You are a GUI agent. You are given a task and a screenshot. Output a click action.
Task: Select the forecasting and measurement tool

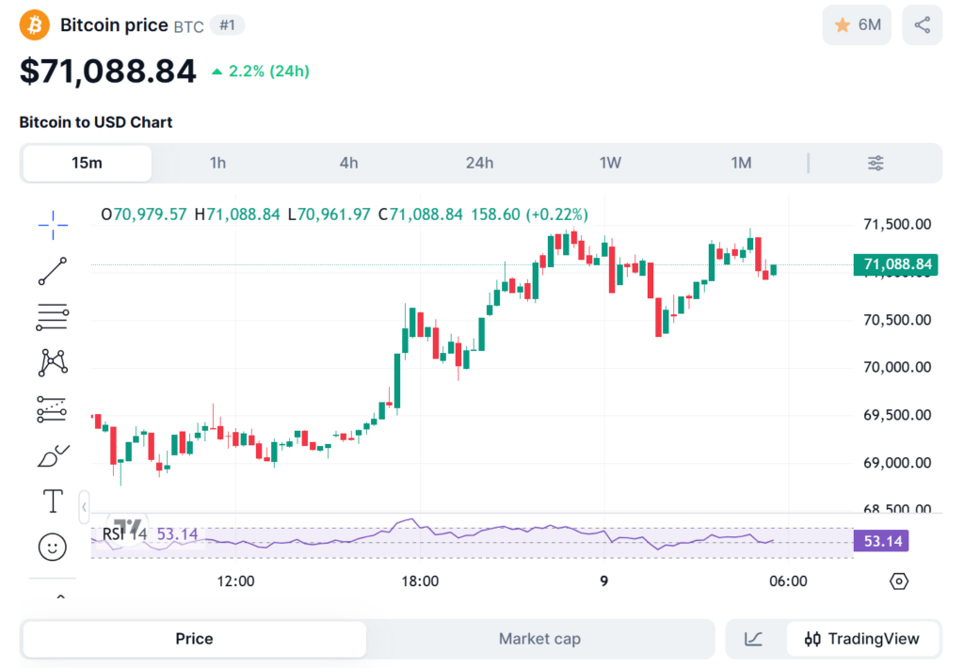tap(53, 408)
